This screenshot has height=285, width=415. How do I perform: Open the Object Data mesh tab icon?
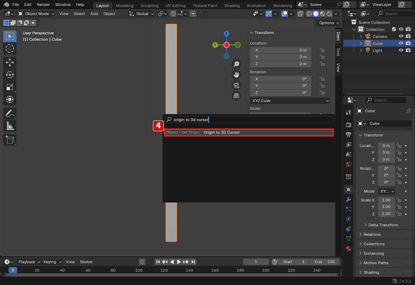click(349, 239)
